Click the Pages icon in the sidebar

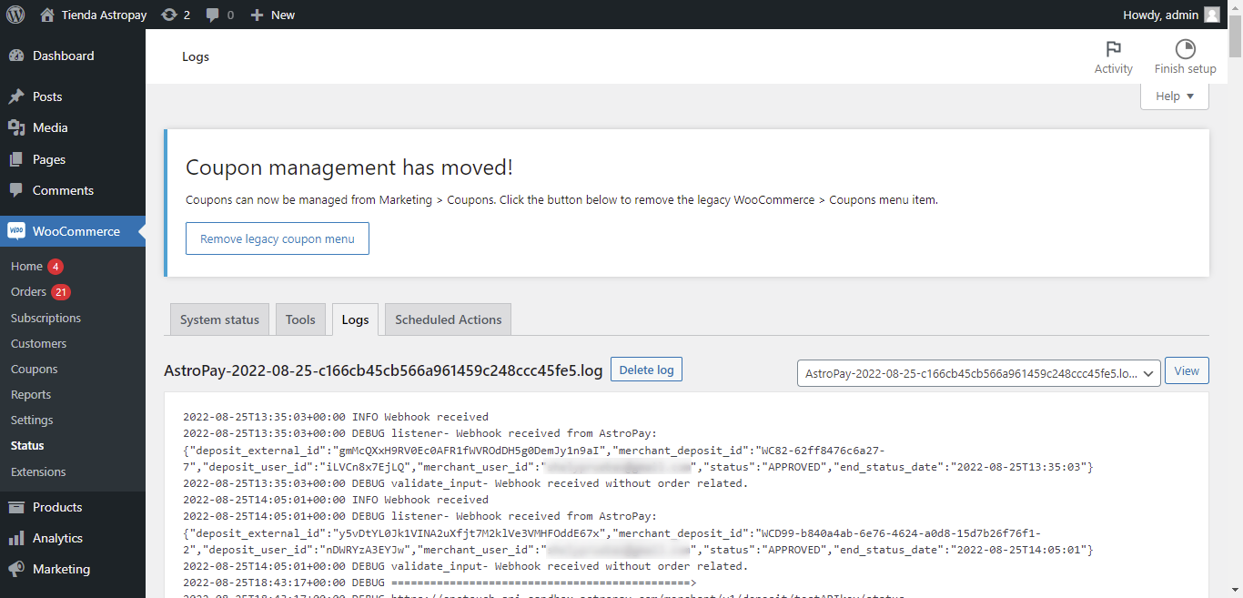point(16,159)
